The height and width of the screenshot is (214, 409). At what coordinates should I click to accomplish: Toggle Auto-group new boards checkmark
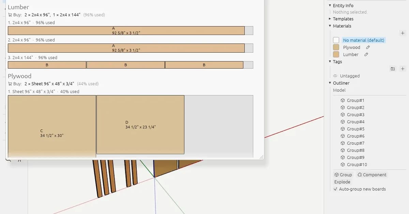tap(335, 189)
